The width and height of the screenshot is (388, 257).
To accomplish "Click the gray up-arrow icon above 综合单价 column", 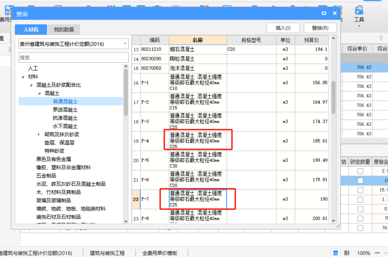I will pos(381,38).
